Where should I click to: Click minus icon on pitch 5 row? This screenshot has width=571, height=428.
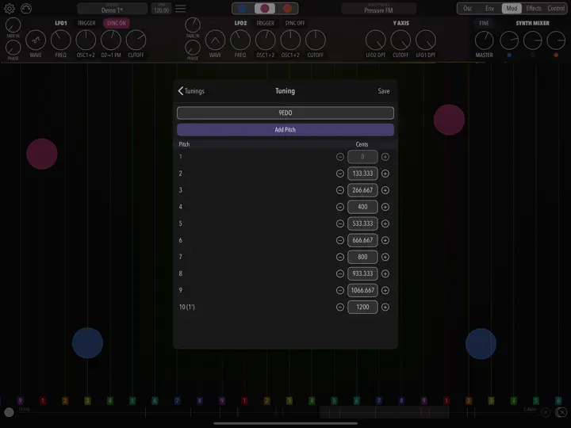pyautogui.click(x=340, y=224)
